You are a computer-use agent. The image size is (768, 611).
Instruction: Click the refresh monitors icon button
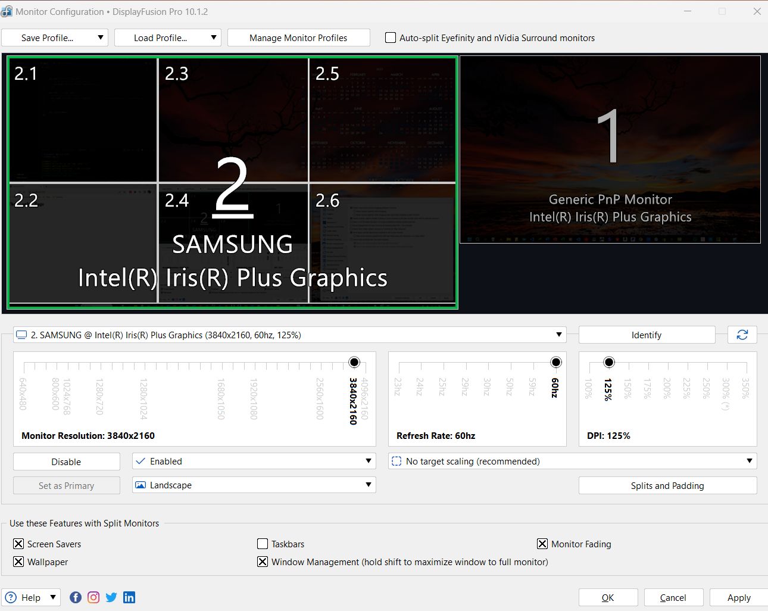(742, 335)
